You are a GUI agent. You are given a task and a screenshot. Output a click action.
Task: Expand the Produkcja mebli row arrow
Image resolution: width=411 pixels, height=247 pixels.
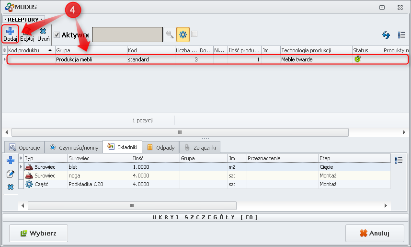(5, 59)
